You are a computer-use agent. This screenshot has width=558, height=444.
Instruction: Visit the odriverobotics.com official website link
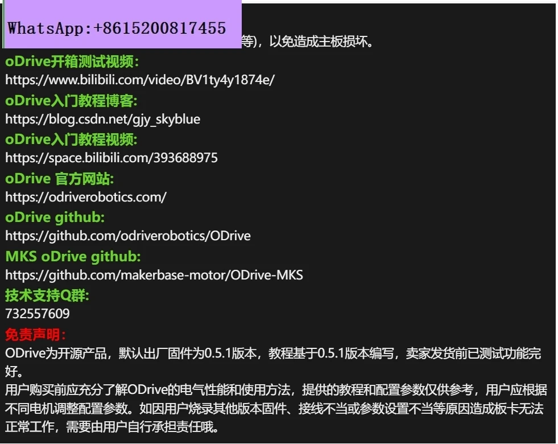(x=86, y=197)
